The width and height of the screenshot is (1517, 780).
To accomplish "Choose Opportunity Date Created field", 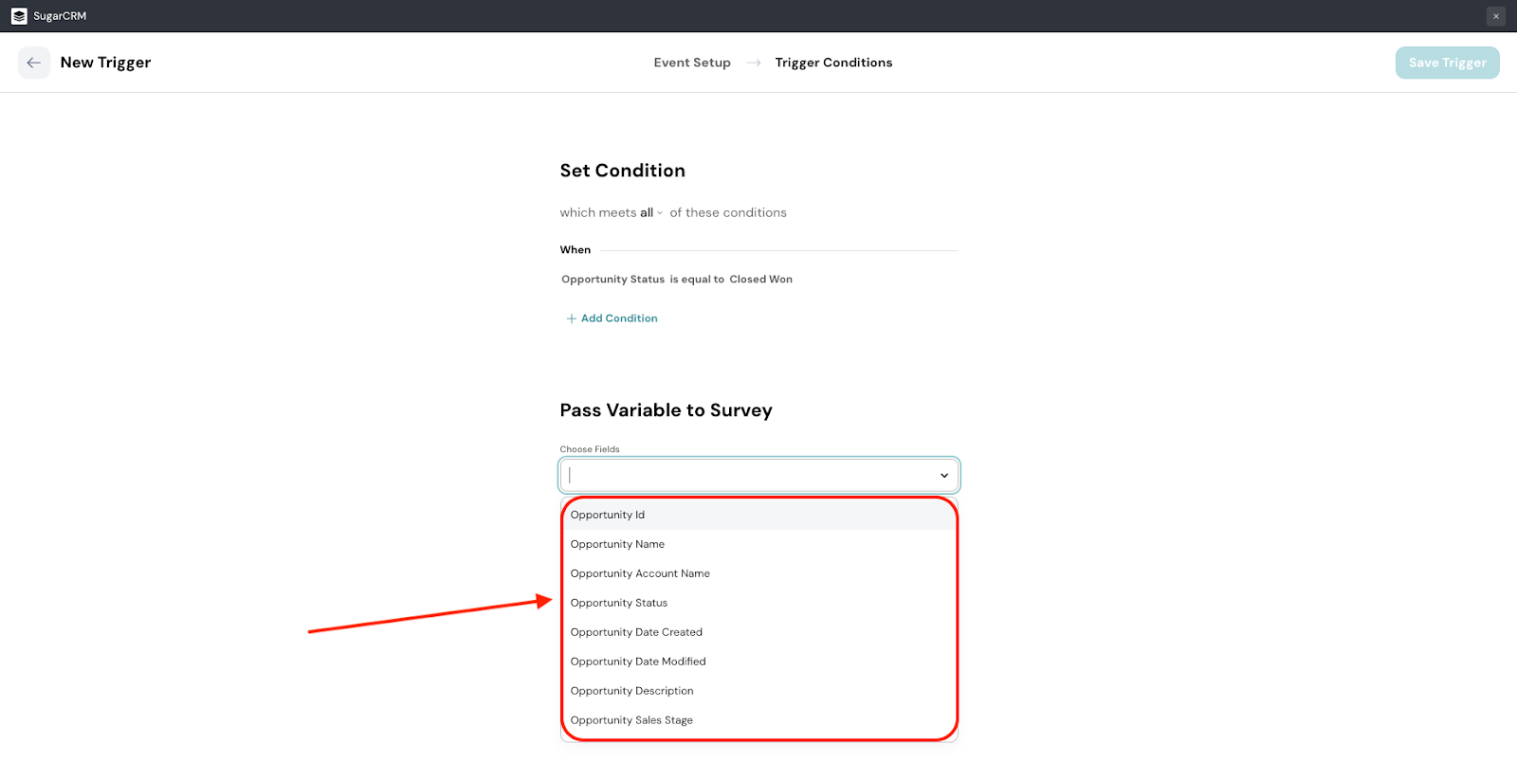I will tap(636, 632).
